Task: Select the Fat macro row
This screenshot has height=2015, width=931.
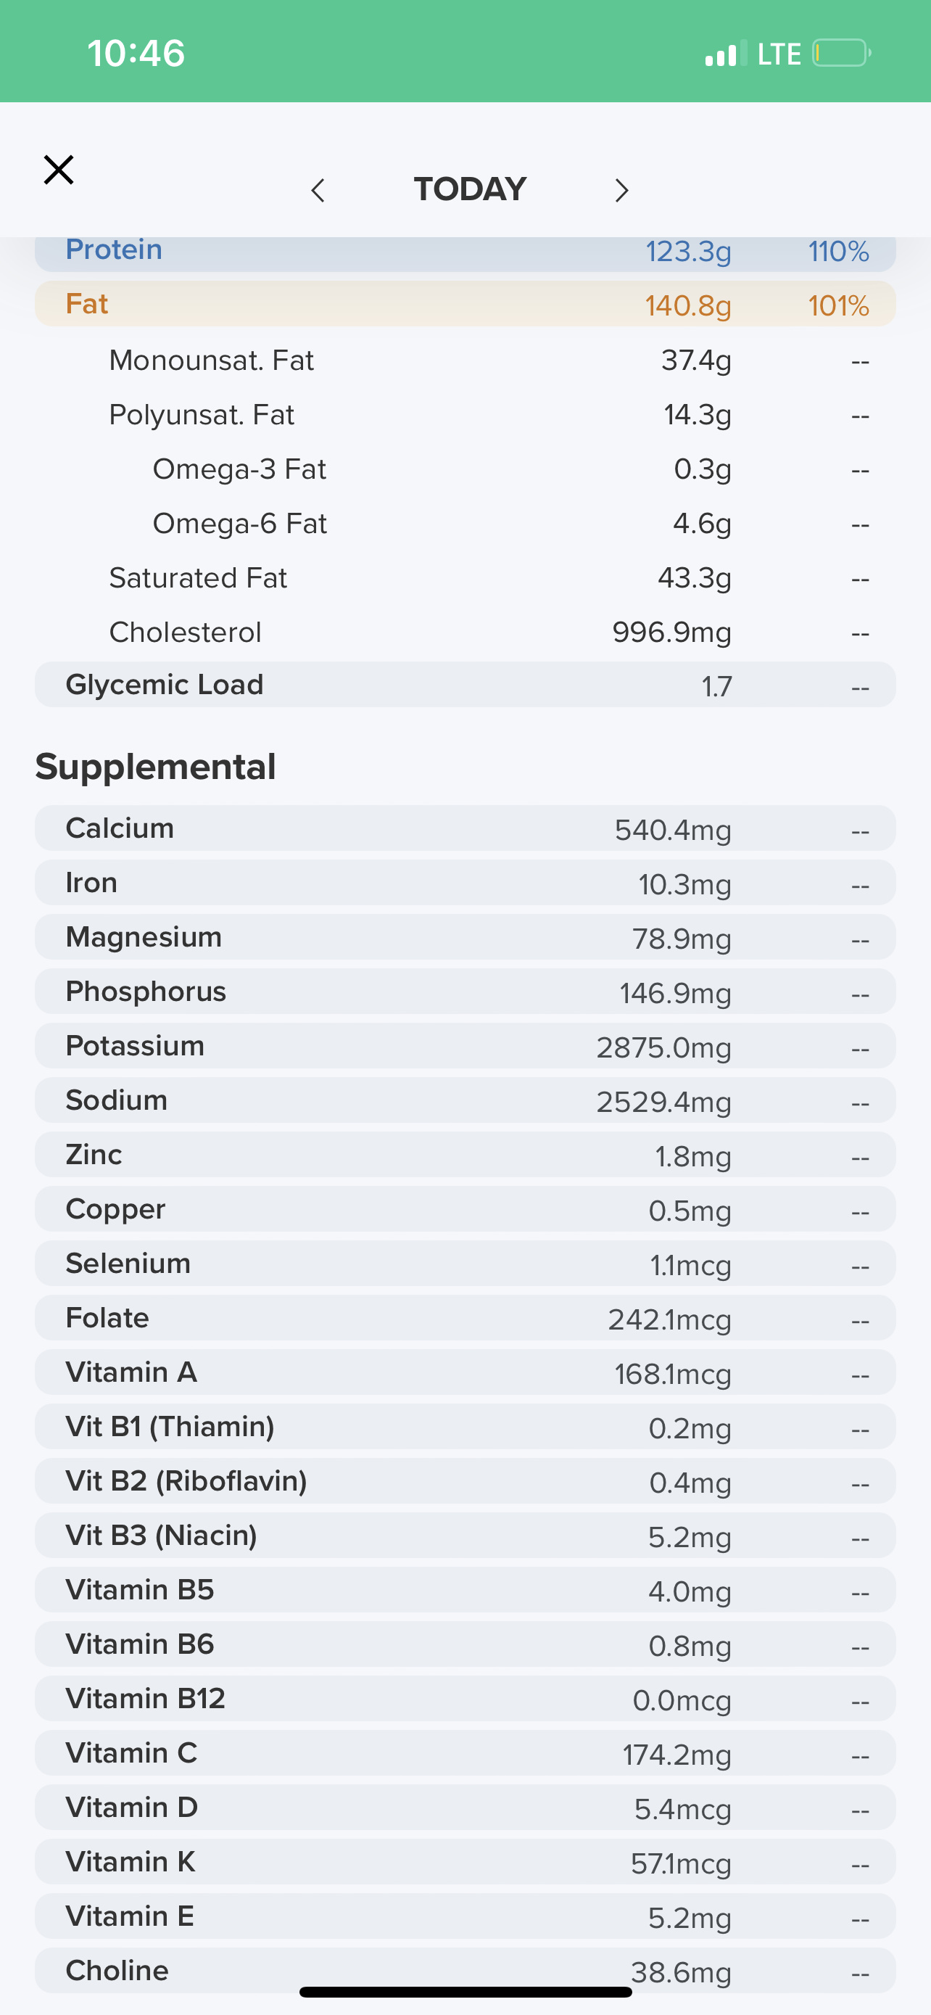Action: click(x=465, y=305)
